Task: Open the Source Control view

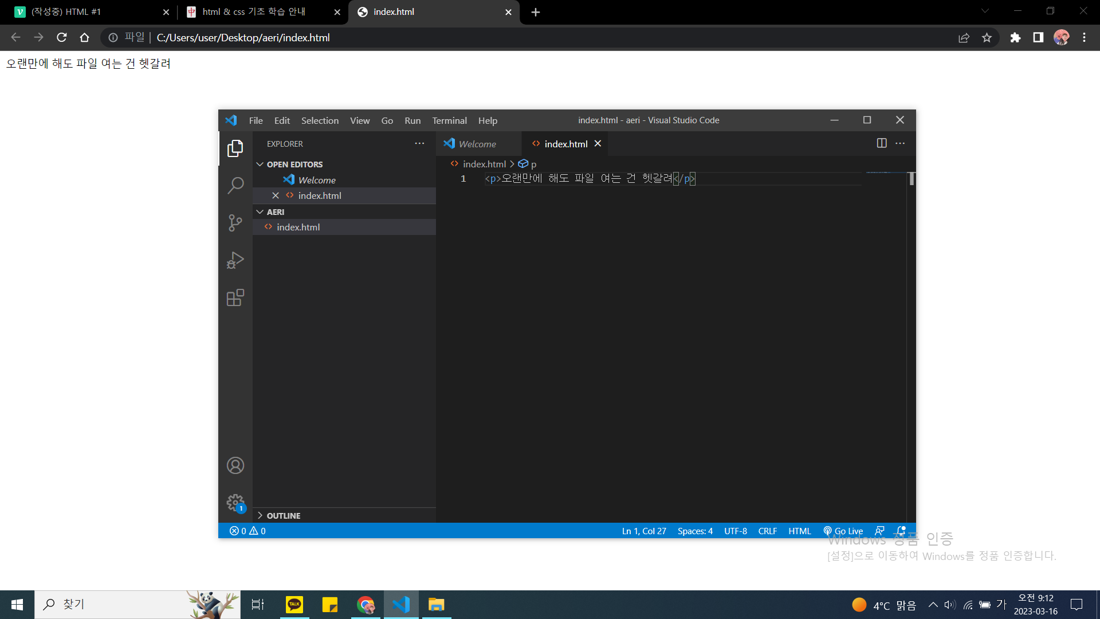Action: 235,222
